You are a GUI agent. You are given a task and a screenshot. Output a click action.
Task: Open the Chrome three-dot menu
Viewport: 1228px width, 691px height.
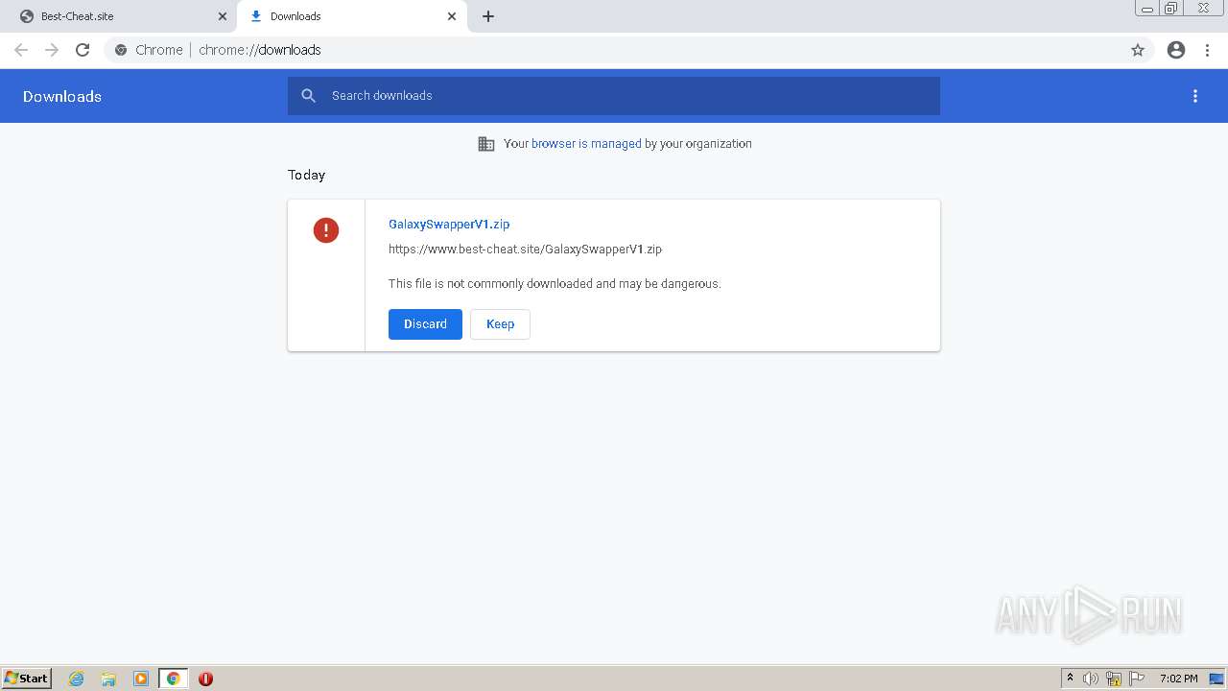click(1208, 50)
